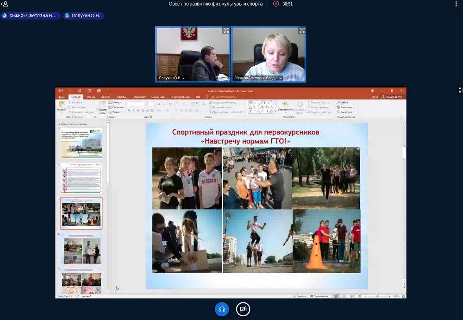463x320 pixels.
Task: Click the red recording indicator
Action: tap(276, 4)
